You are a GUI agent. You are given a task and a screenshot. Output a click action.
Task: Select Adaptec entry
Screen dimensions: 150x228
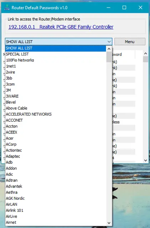[56, 156]
